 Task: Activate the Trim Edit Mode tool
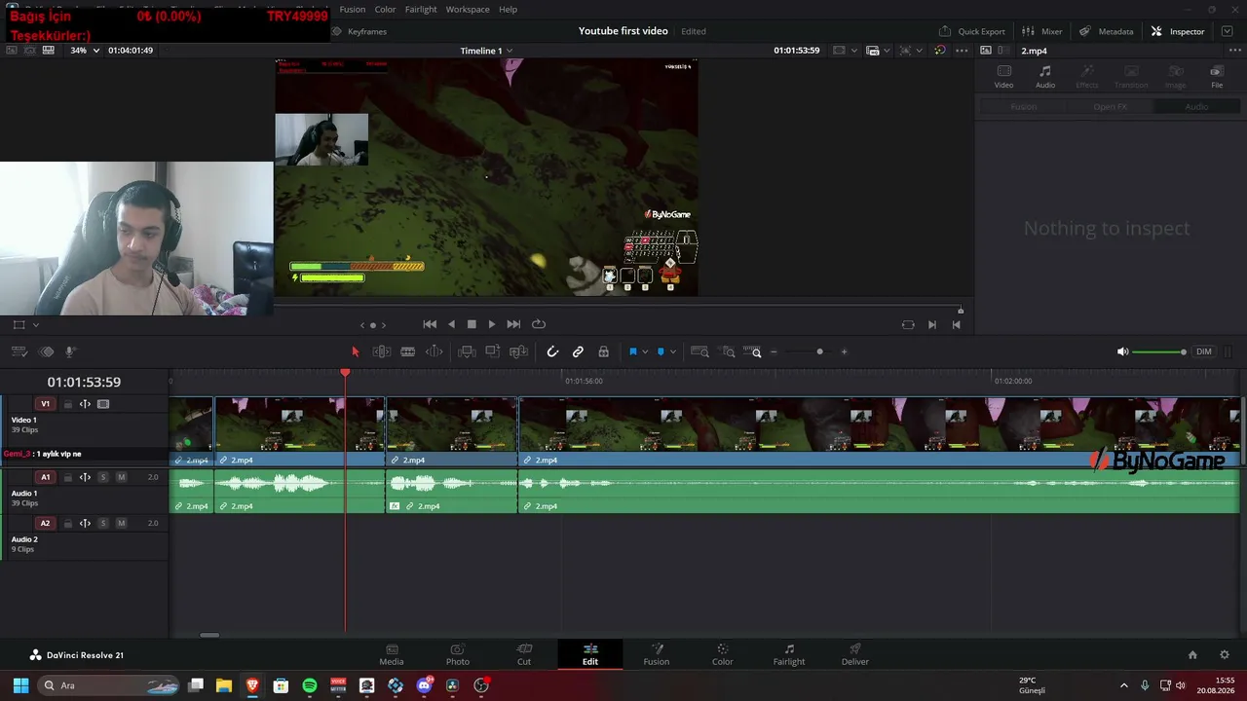[x=382, y=351]
